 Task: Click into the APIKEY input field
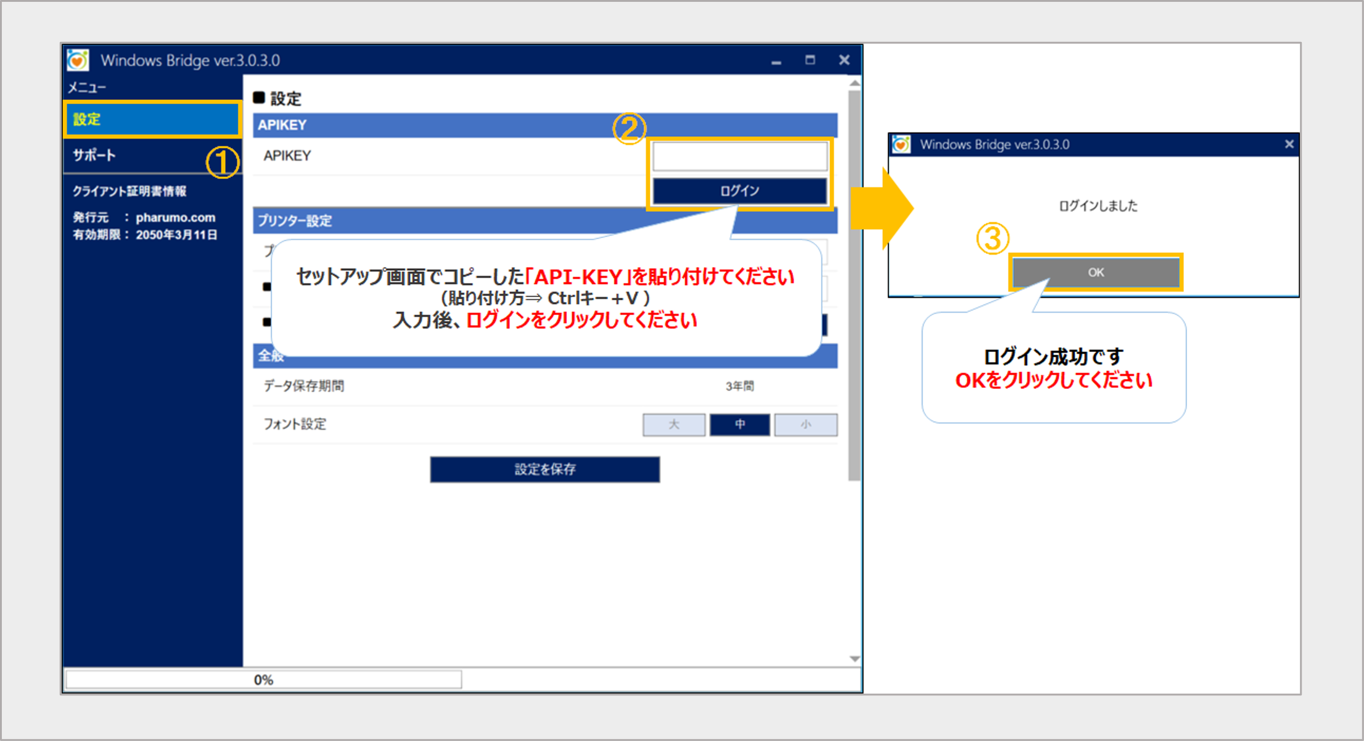(x=739, y=157)
